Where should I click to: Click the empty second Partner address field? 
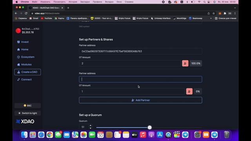(140, 79)
